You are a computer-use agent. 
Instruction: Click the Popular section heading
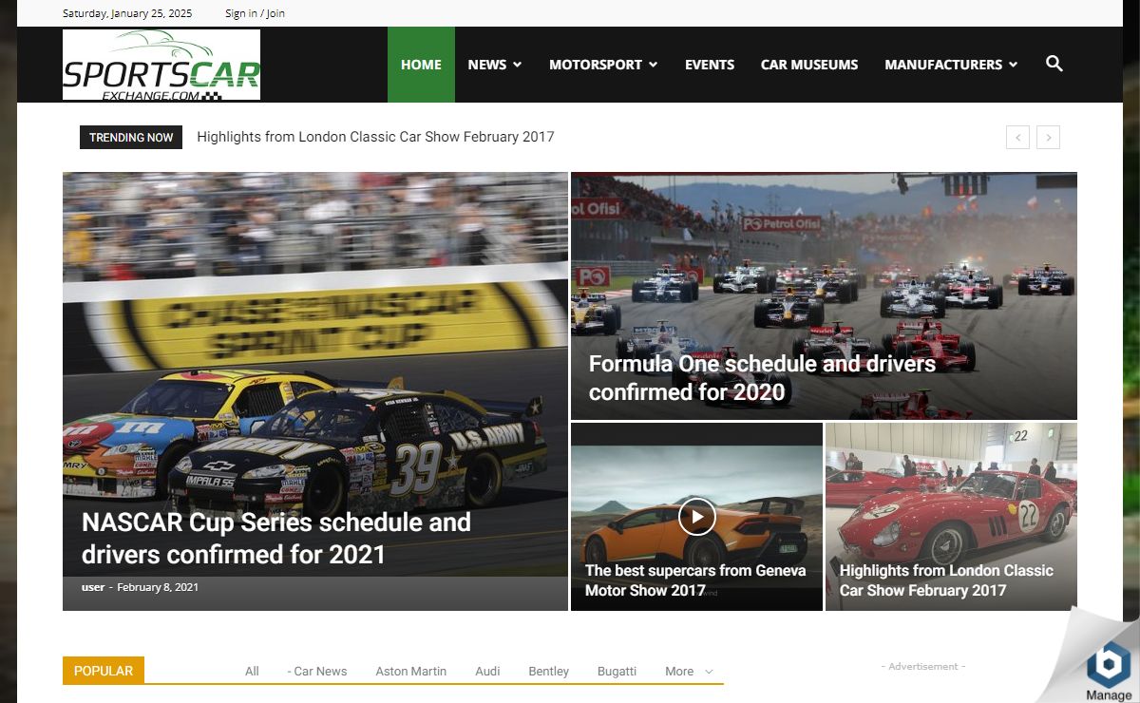tap(104, 670)
